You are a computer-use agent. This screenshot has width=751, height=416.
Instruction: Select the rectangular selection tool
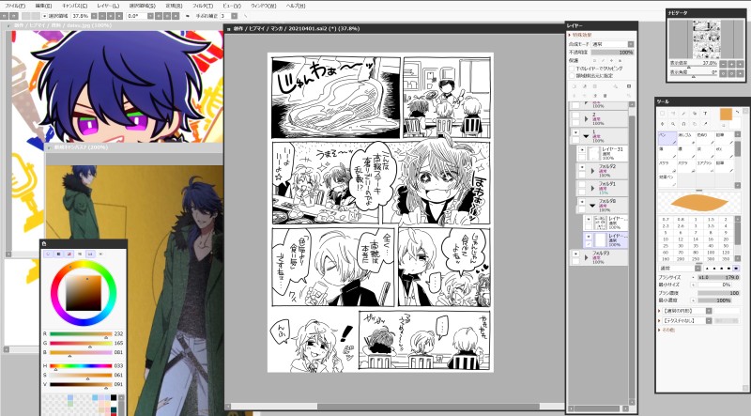pos(663,113)
